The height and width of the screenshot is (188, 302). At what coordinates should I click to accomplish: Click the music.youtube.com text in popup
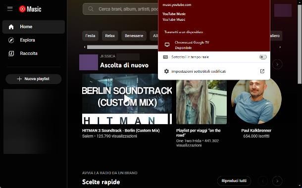pyautogui.click(x=177, y=5)
